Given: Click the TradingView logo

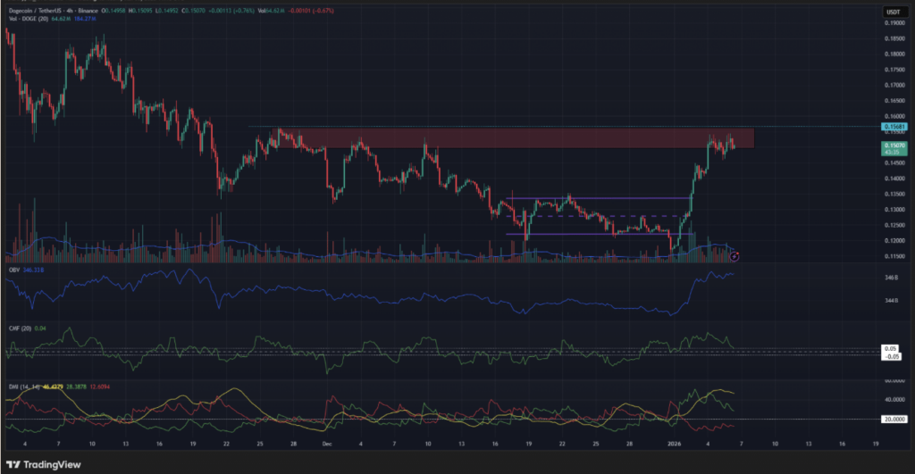Looking at the screenshot, I should point(44,465).
